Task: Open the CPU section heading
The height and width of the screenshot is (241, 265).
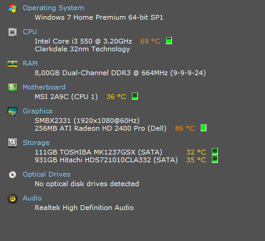Action: pyautogui.click(x=30, y=32)
